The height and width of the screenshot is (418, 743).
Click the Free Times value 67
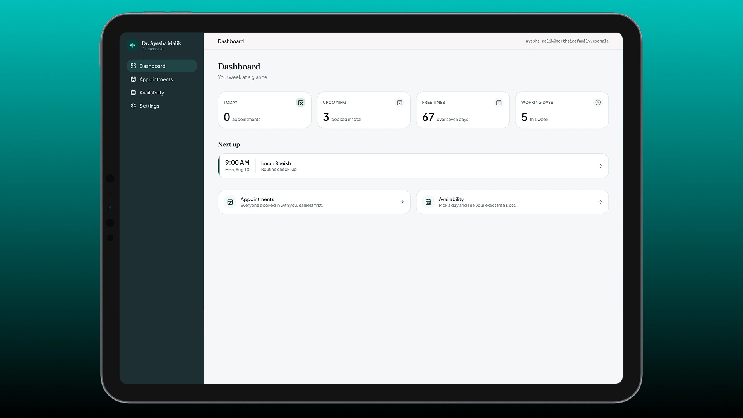[x=428, y=117]
